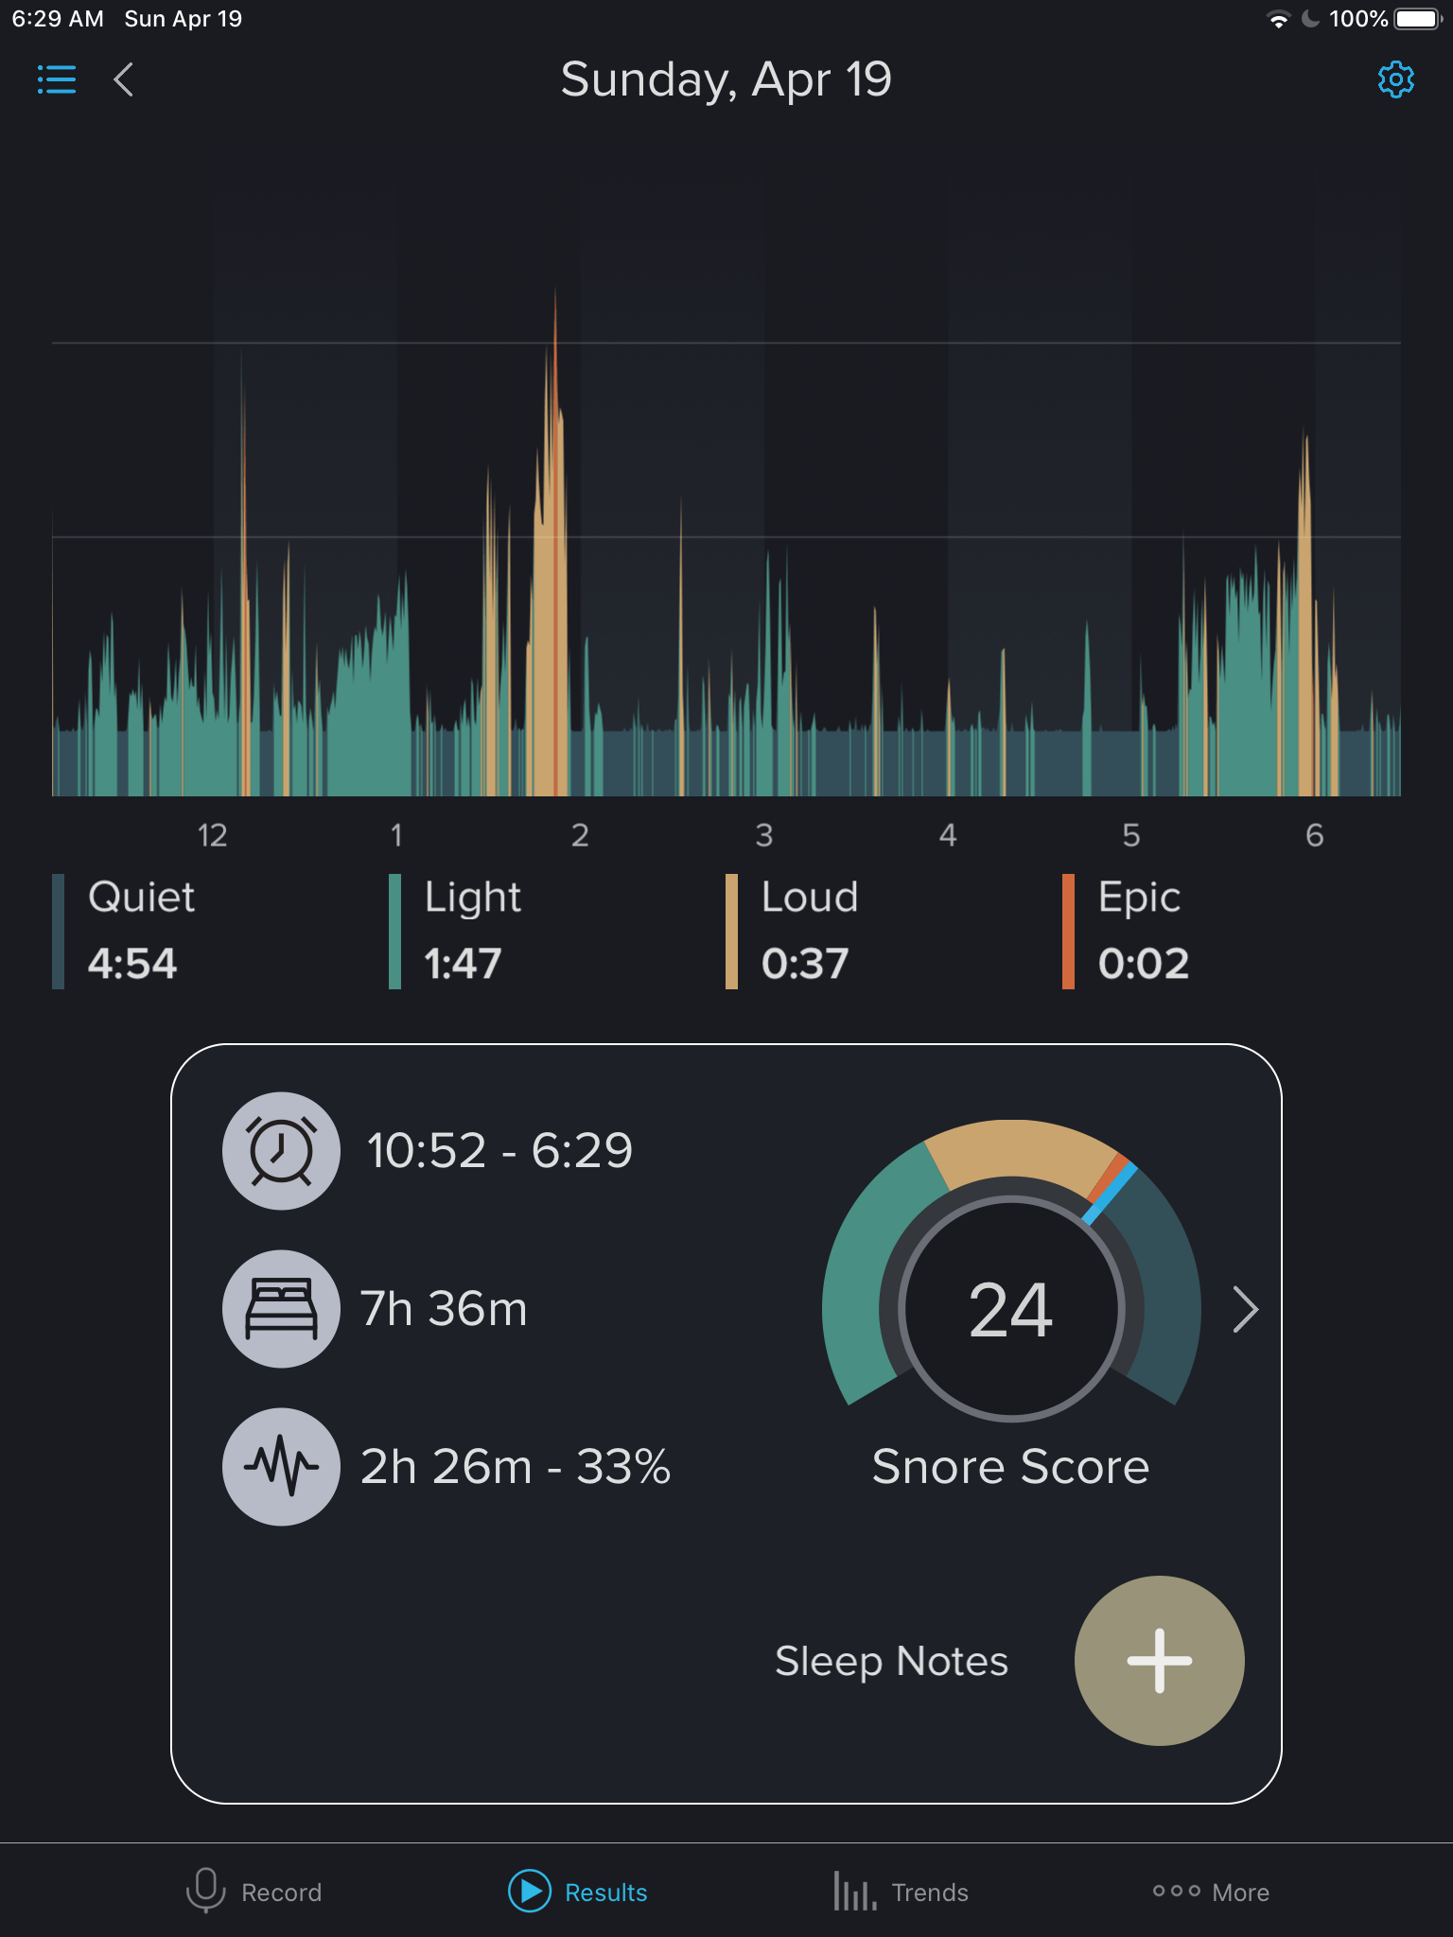The height and width of the screenshot is (1937, 1453).
Task: Open the Trends tab
Action: (x=902, y=1892)
